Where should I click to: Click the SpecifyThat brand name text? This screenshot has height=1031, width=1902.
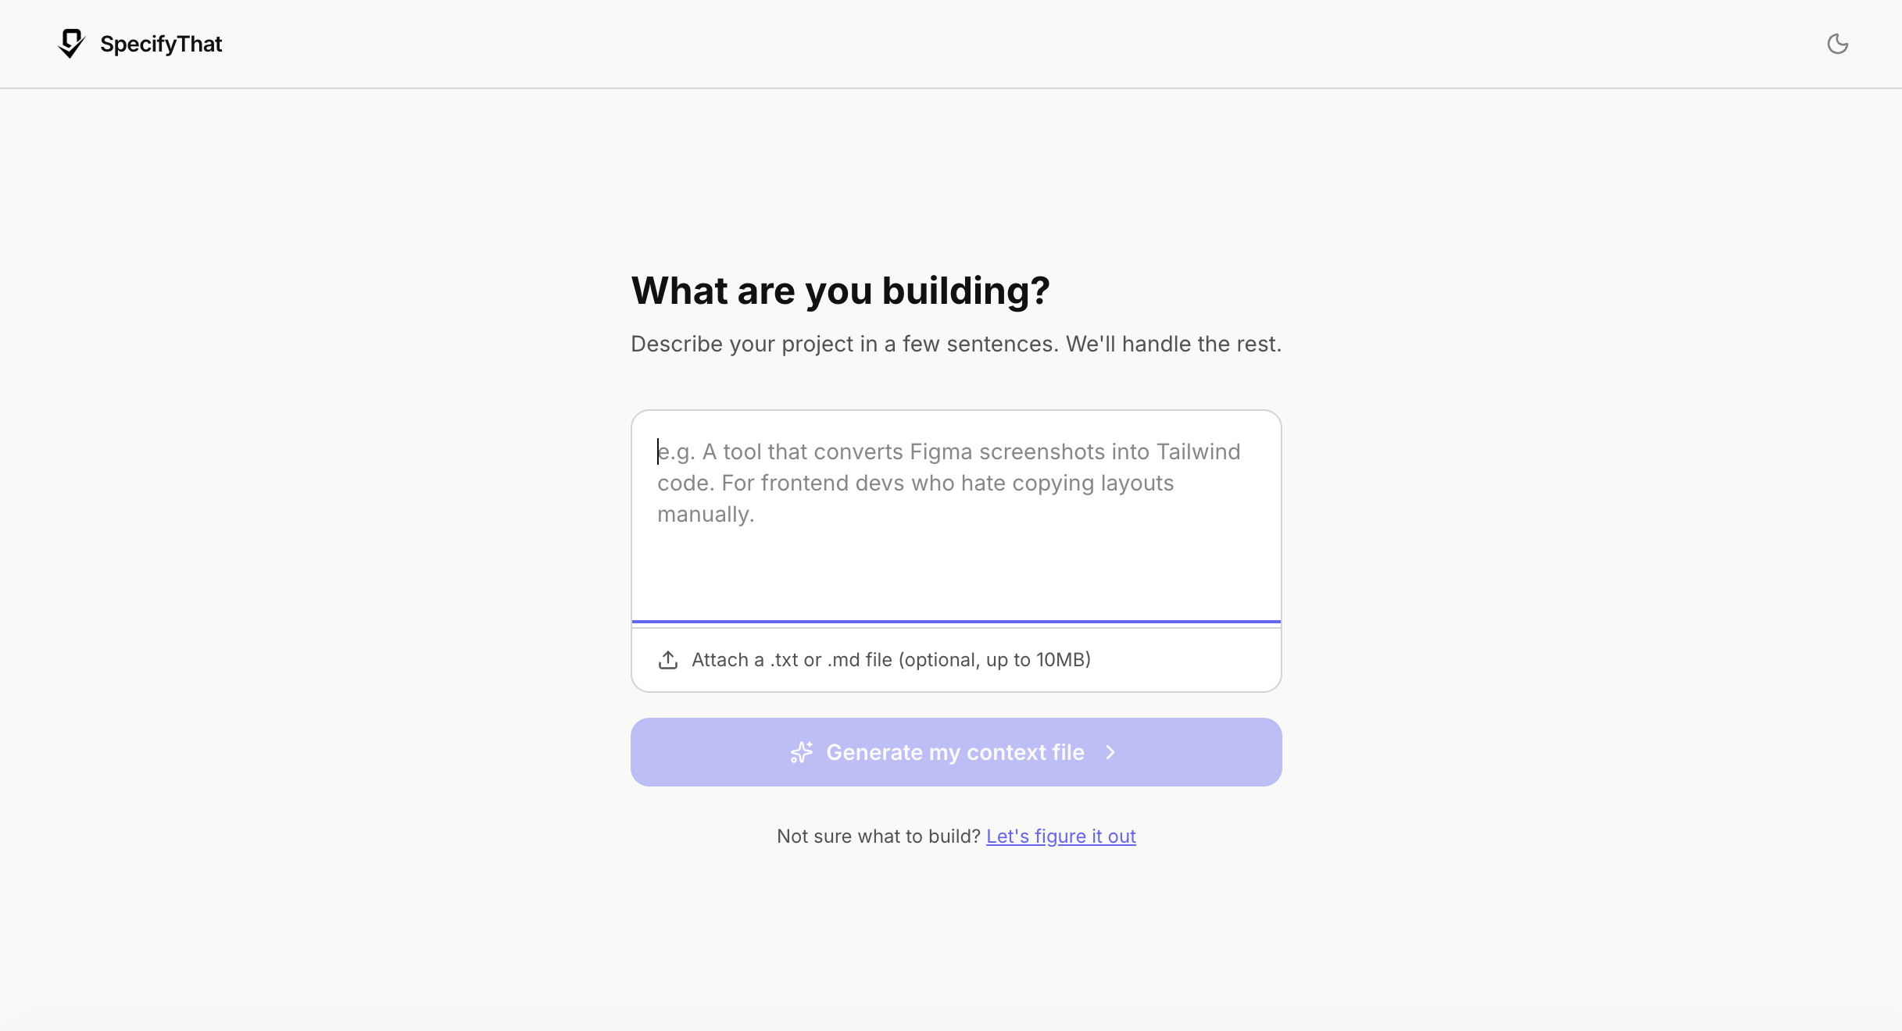[161, 44]
